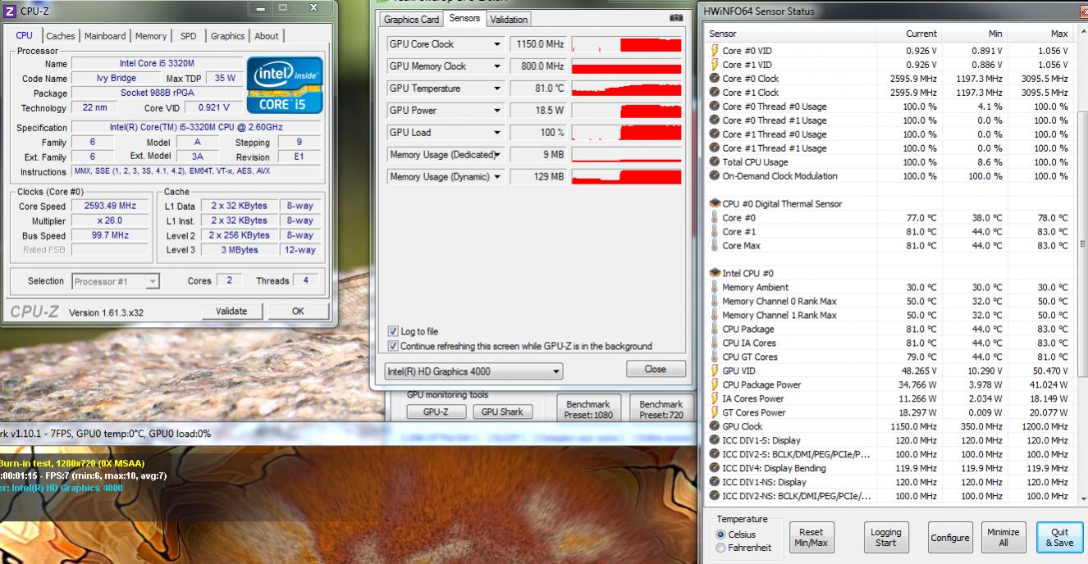The image size is (1088, 564).
Task: Switch to the Caches tab in CPU-Z
Action: point(61,36)
